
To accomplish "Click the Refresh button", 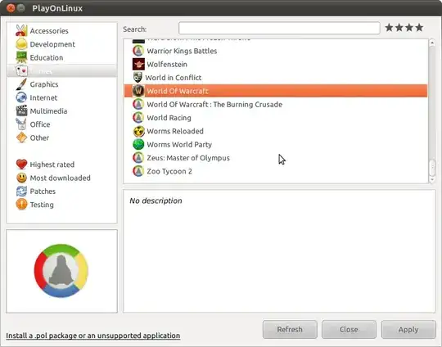I will [290, 329].
